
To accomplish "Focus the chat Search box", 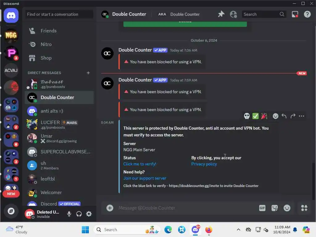I will (264, 14).
